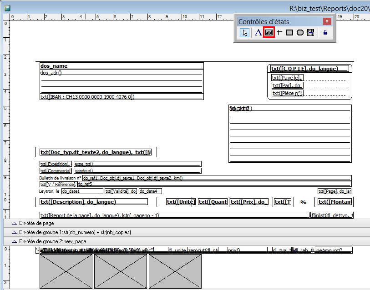370x290 pixels.
Task: Select the OLE picture control tool
Action: [x=310, y=33]
